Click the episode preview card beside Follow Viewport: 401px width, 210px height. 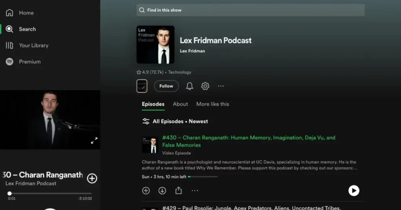(142, 86)
